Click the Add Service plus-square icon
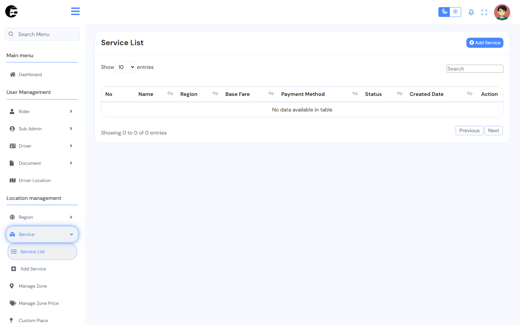The height and width of the screenshot is (325, 520). [14, 269]
